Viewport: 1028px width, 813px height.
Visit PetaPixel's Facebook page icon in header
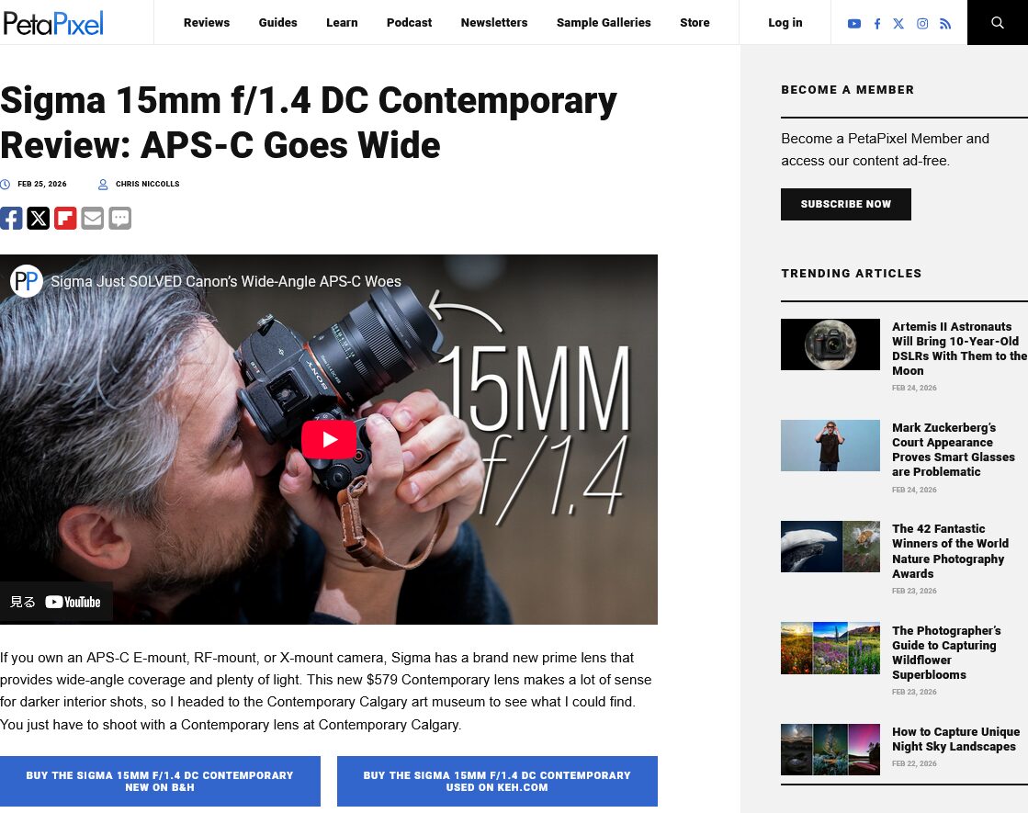877,24
